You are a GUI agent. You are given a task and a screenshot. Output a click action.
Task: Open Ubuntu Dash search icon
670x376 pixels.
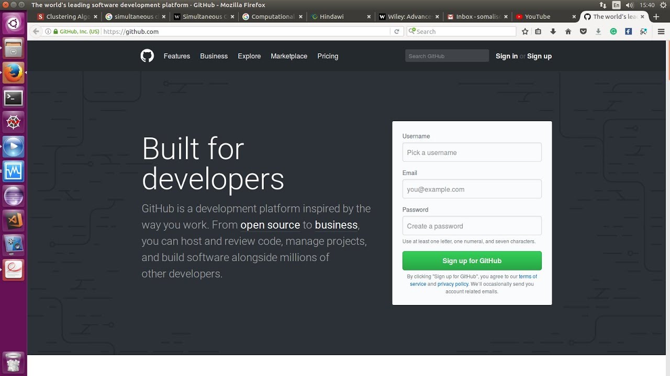pyautogui.click(x=14, y=23)
